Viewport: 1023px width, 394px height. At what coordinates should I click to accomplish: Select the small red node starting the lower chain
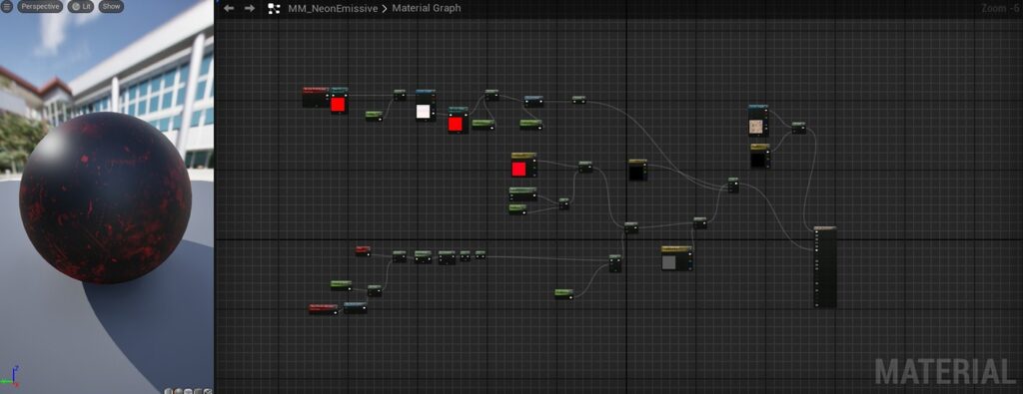[363, 250]
